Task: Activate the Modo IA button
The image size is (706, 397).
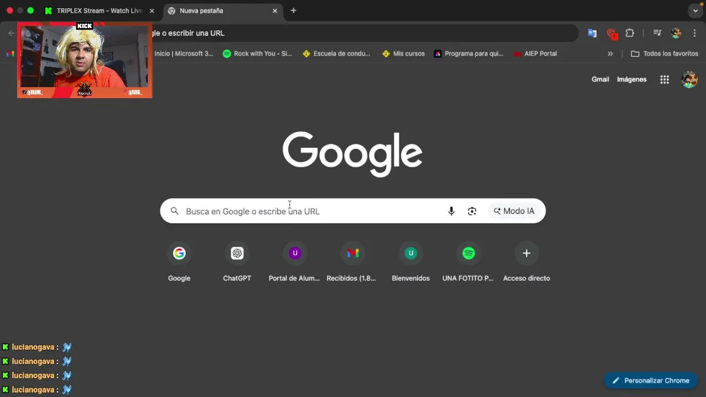Action: pos(514,211)
